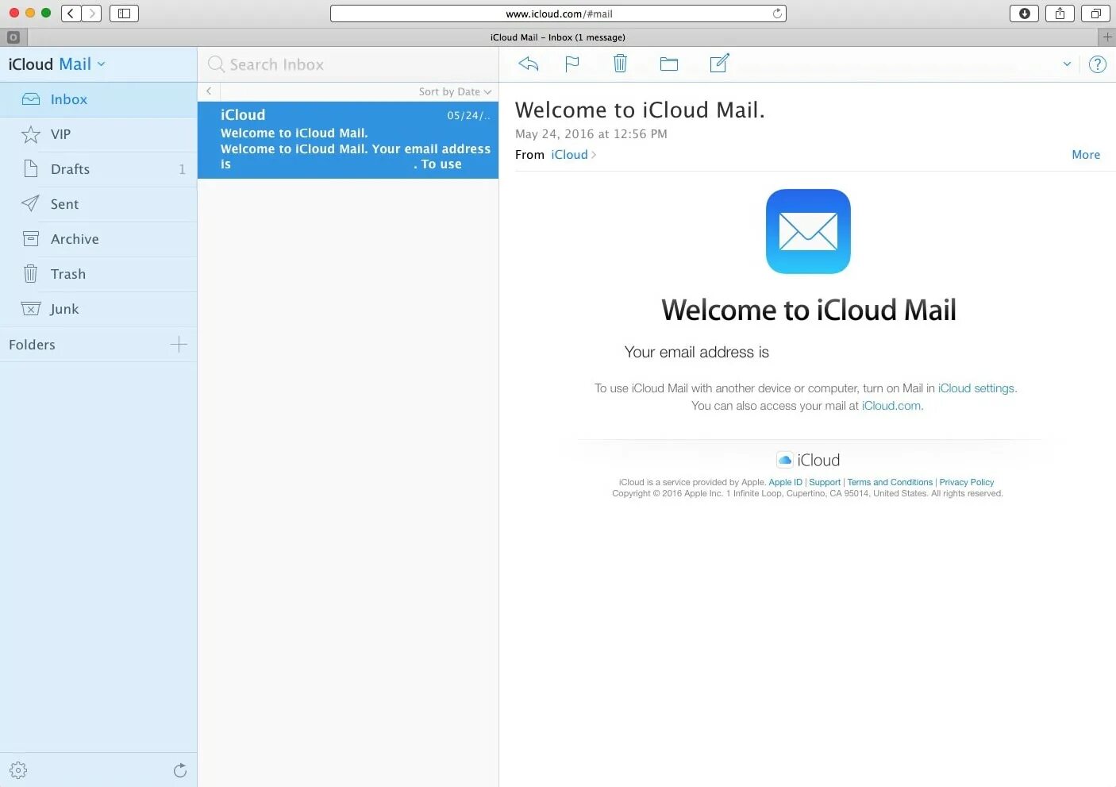Click the message date May 24, 2016
The image size is (1116, 787).
(591, 134)
